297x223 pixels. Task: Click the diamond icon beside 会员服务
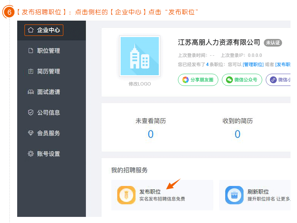click(31, 133)
